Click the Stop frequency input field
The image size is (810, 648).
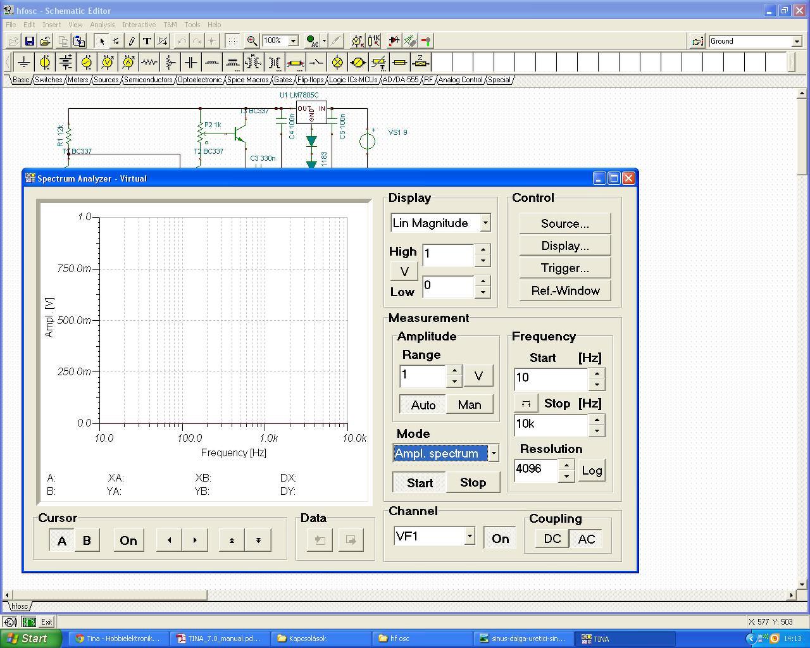pyautogui.click(x=552, y=425)
